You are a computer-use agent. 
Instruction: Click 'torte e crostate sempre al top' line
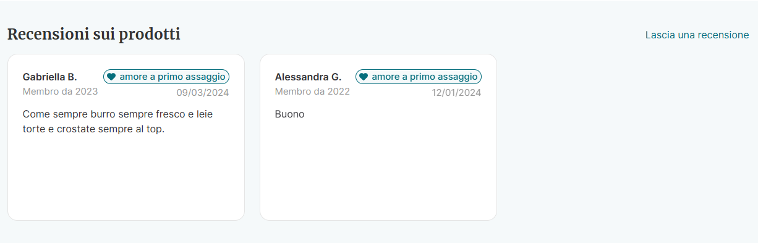93,130
